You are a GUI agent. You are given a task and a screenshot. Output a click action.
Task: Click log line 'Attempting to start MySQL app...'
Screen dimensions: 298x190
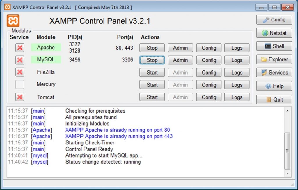pyautogui.click(x=104, y=155)
